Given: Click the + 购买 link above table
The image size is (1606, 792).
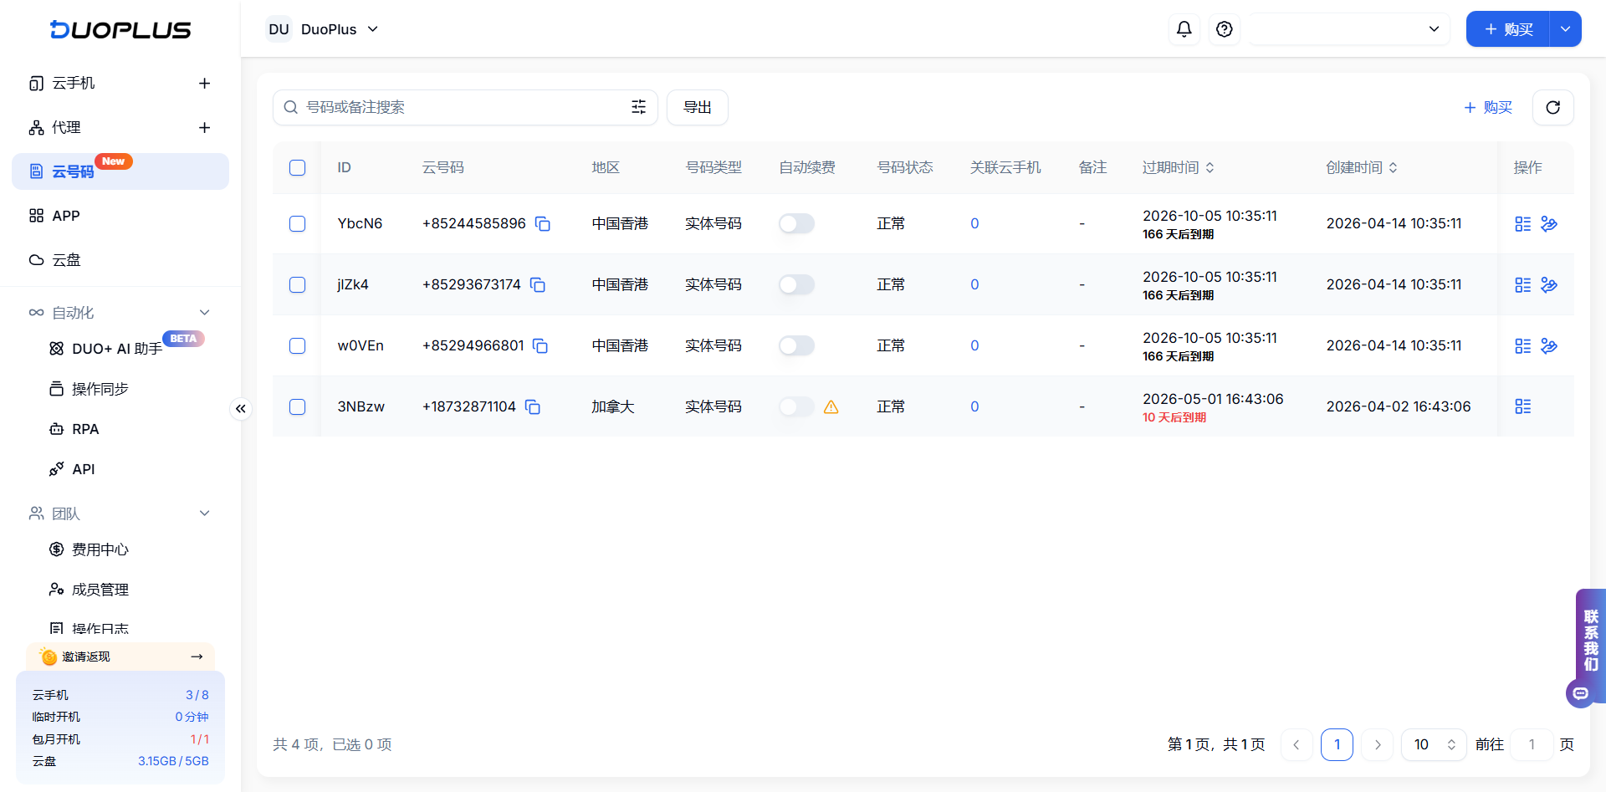Looking at the screenshot, I should 1488,107.
